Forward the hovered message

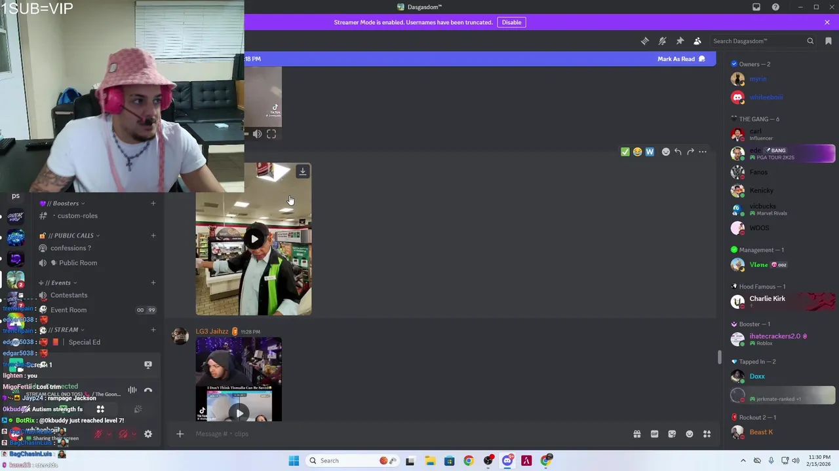[x=690, y=152]
